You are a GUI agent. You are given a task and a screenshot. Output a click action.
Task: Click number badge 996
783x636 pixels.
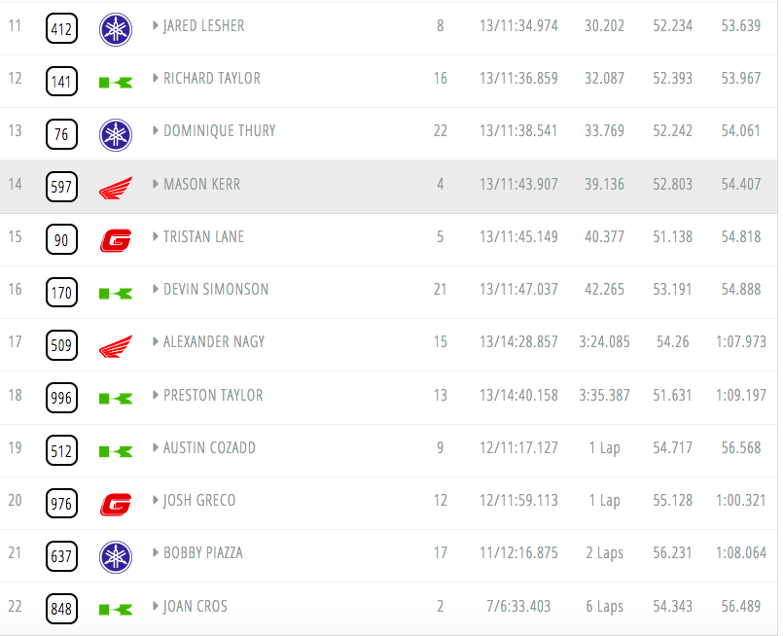(x=61, y=398)
